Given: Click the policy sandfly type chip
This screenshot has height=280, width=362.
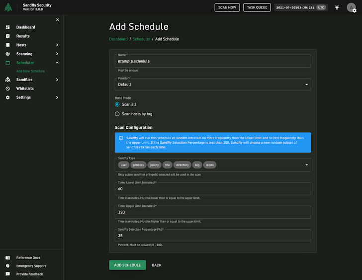Looking at the screenshot, I should [154, 165].
